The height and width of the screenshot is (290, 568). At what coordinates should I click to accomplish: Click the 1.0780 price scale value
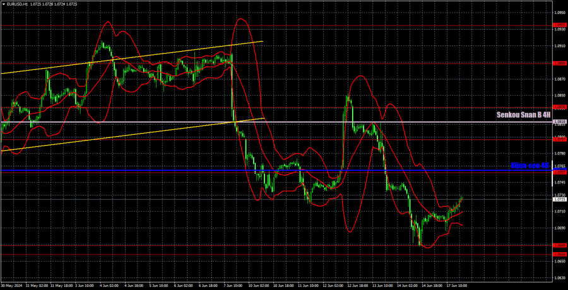[x=559, y=153]
